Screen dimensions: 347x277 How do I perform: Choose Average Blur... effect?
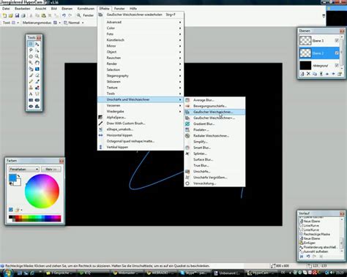[x=214, y=100]
